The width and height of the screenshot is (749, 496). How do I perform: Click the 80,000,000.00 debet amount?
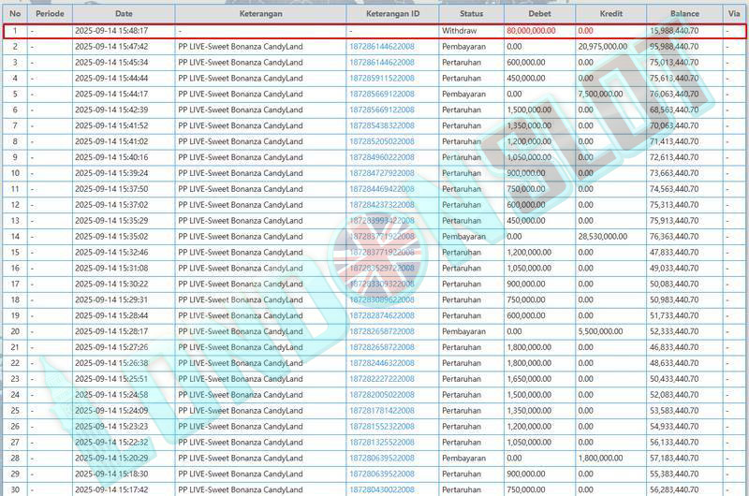click(x=531, y=31)
